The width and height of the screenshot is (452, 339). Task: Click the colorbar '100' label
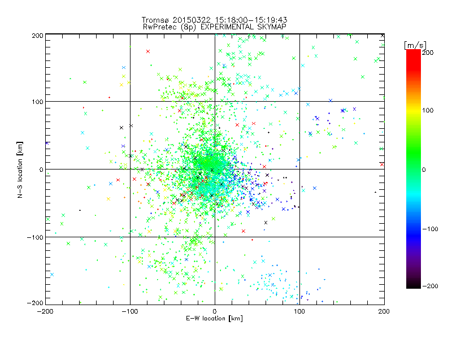coord(428,110)
